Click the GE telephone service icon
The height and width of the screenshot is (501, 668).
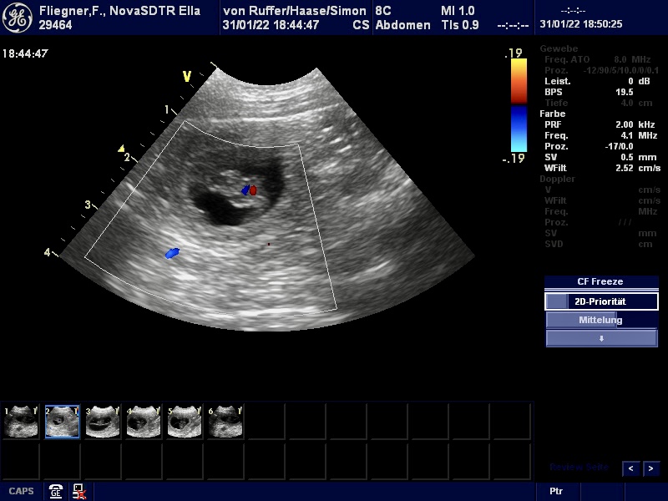tap(56, 491)
